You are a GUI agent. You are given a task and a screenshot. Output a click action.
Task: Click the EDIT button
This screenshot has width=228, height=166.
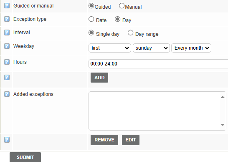point(131,140)
